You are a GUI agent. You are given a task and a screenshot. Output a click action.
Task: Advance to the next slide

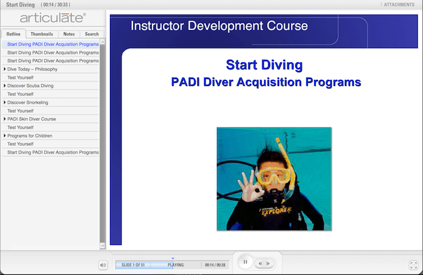268,264
